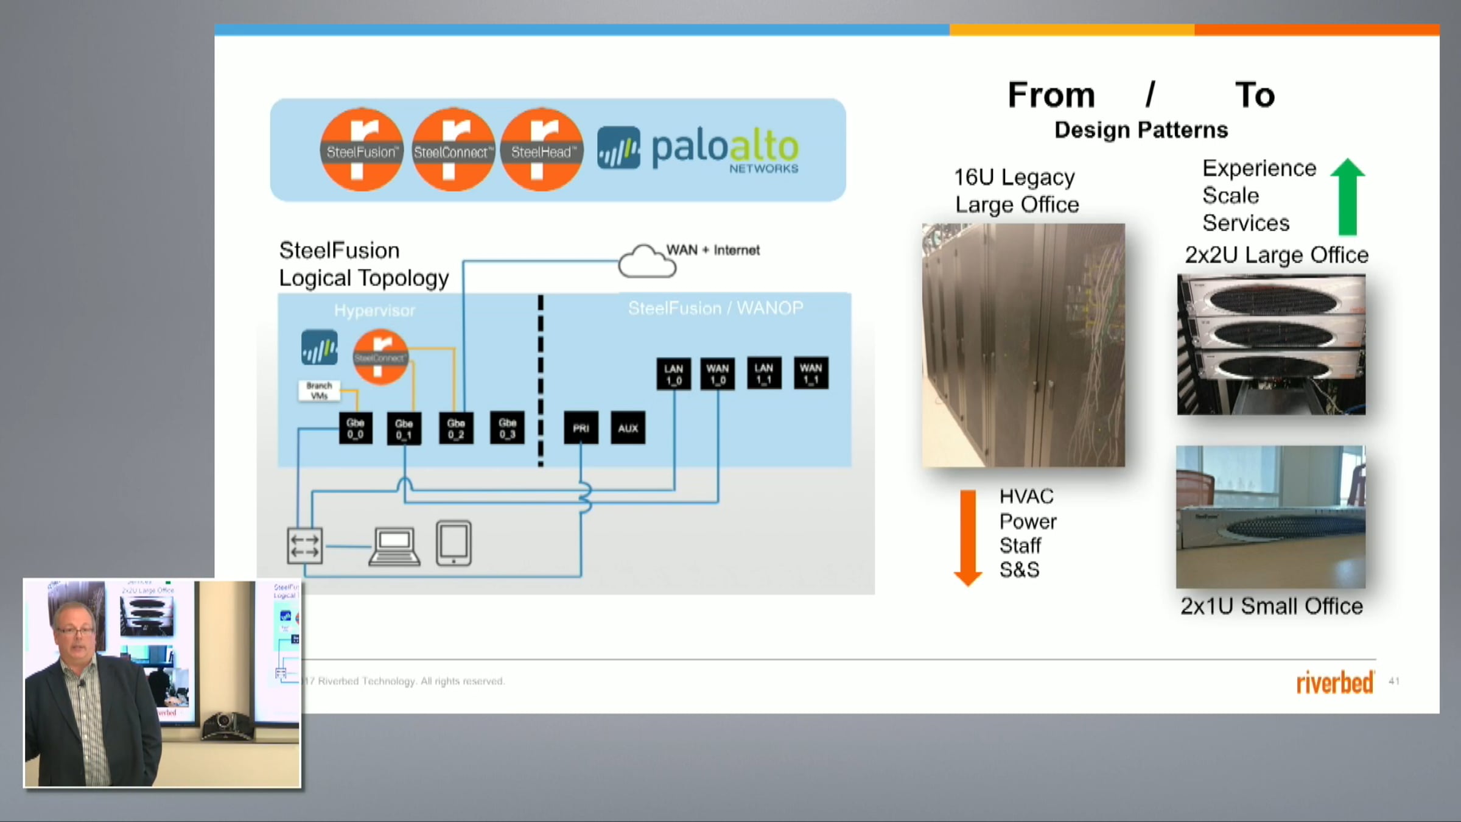The width and height of the screenshot is (1461, 822).
Task: Click the tablet icon
Action: click(454, 543)
